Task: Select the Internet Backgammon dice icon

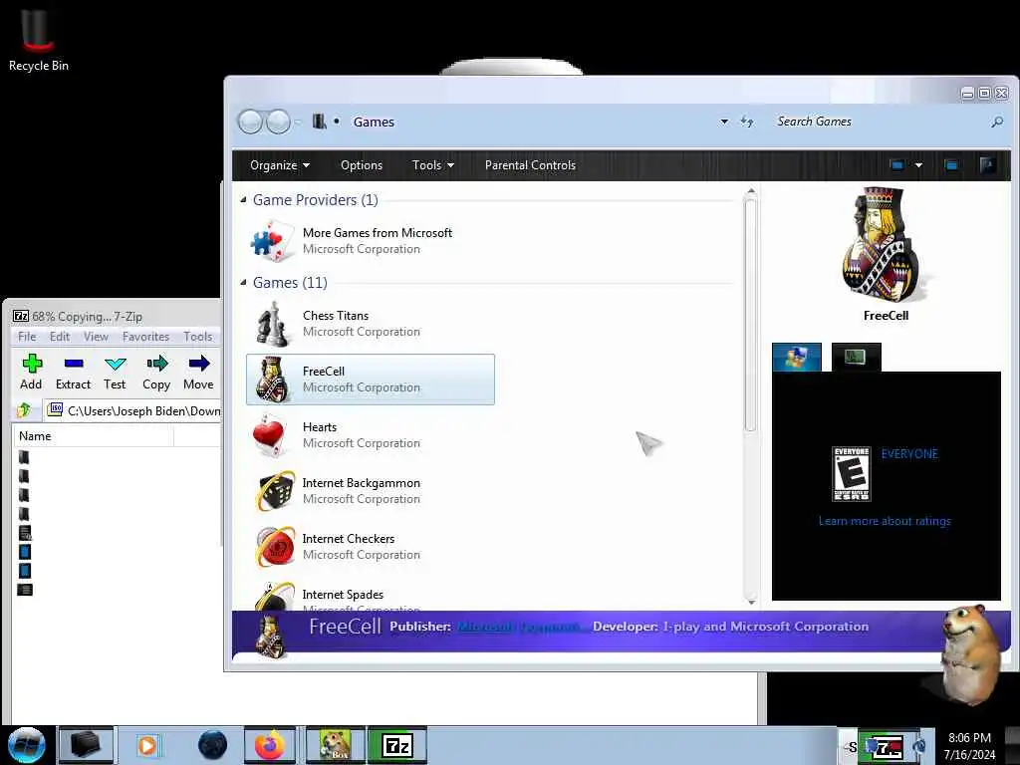Action: pos(275,491)
